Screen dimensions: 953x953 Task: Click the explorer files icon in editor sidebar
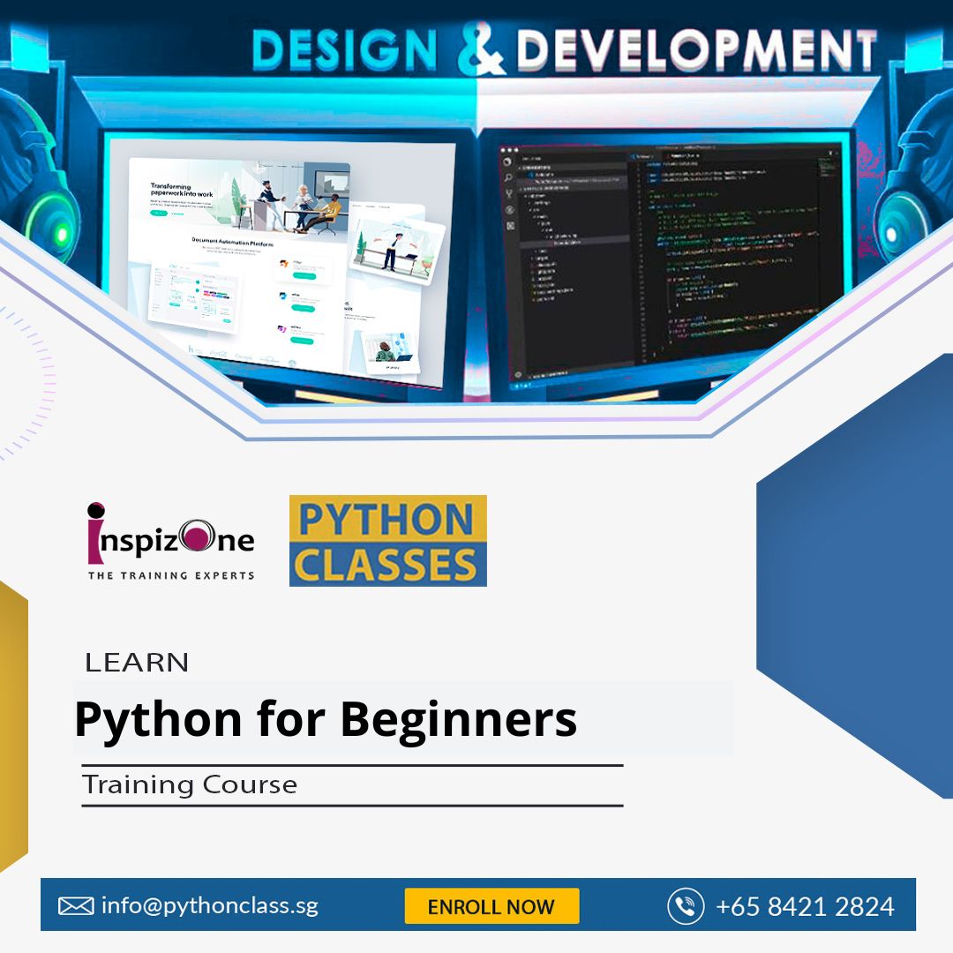pyautogui.click(x=507, y=162)
